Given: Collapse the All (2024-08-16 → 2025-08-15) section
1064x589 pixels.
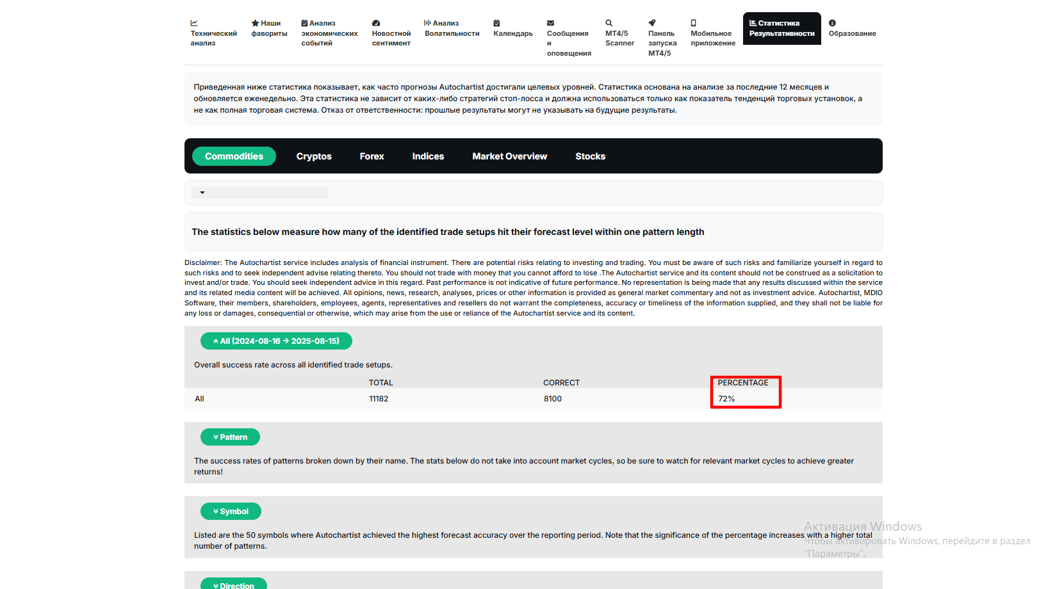Looking at the screenshot, I should (276, 341).
